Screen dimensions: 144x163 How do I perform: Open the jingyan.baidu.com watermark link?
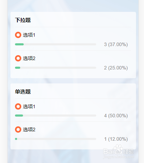[x=119, y=157]
